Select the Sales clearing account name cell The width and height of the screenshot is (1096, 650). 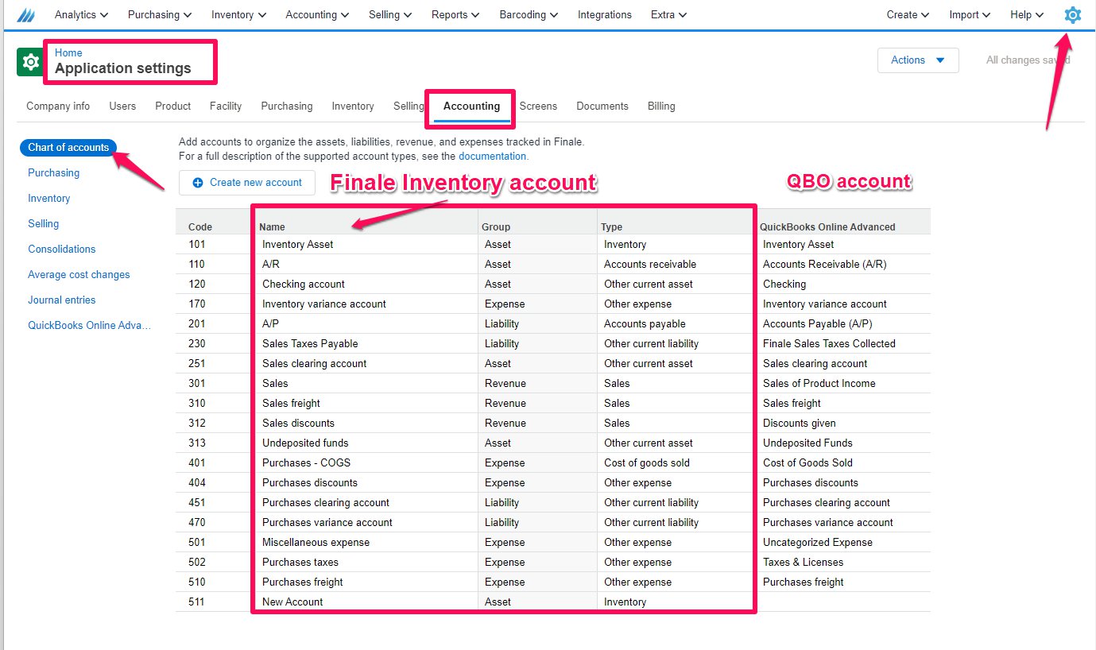[x=367, y=363]
